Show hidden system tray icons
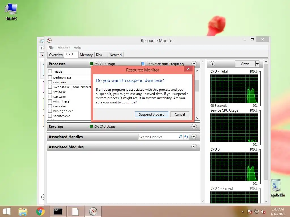This screenshot has height=217, width=290. click(243, 212)
